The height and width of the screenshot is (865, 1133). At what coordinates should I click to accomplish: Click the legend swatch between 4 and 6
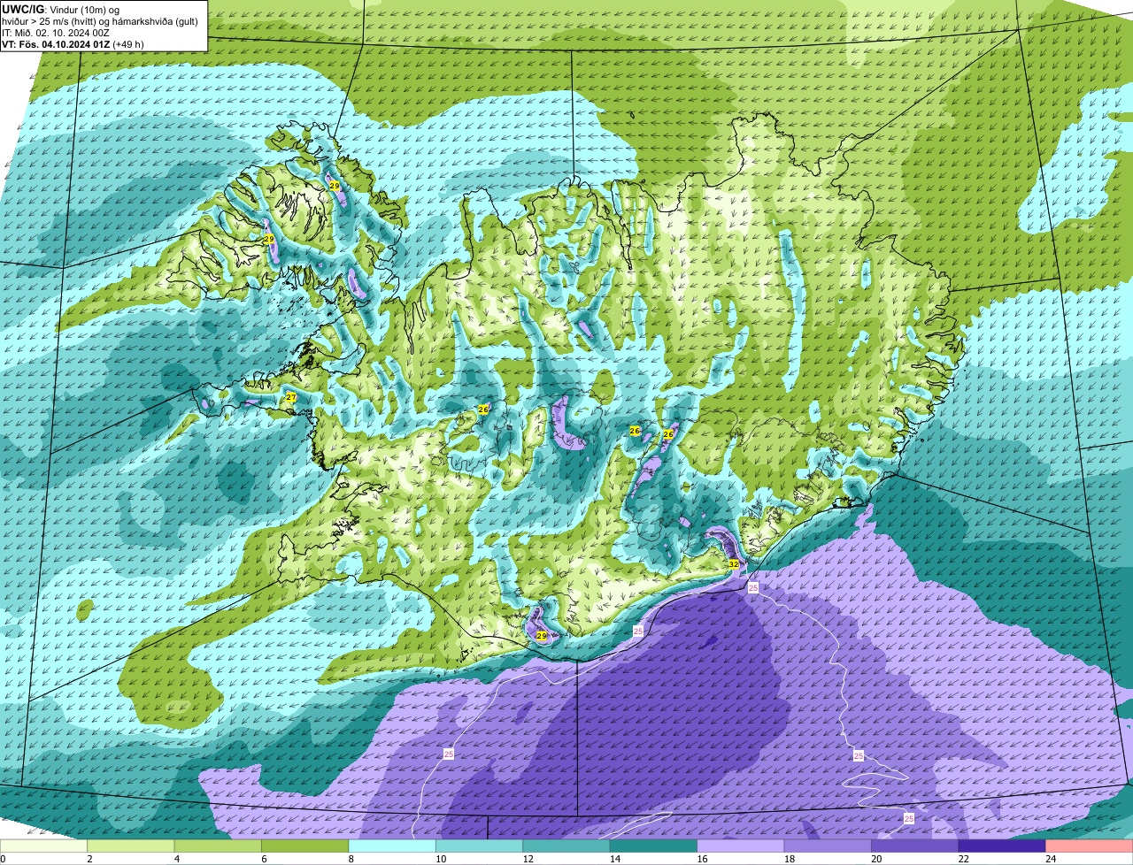click(218, 846)
